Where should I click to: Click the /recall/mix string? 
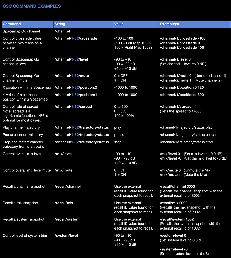(64, 203)
